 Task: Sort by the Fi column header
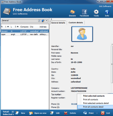click(6, 27)
